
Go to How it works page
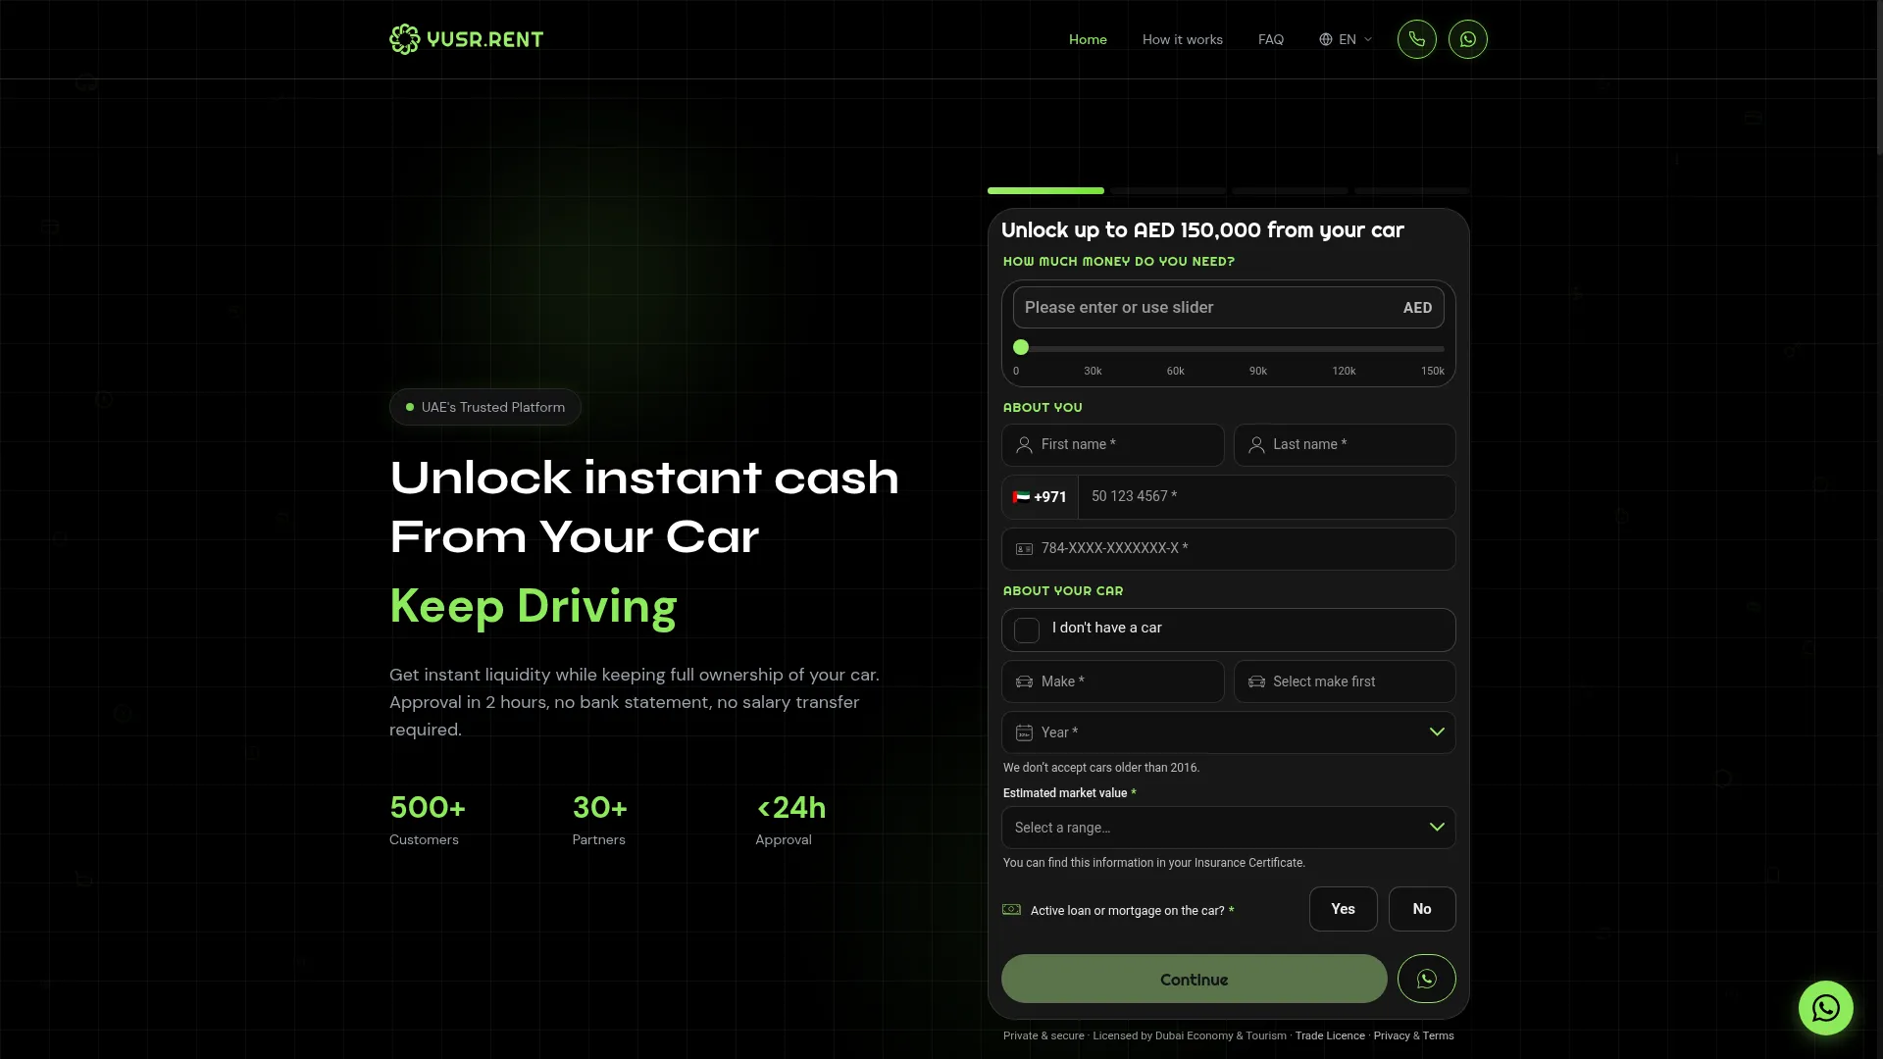pos(1182,39)
